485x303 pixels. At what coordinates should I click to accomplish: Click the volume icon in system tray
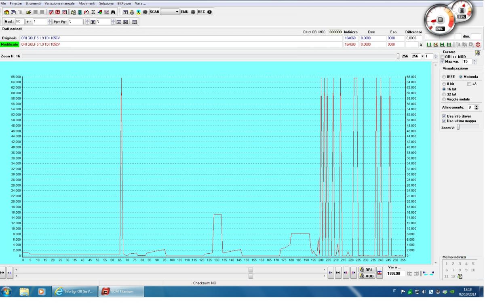424,291
